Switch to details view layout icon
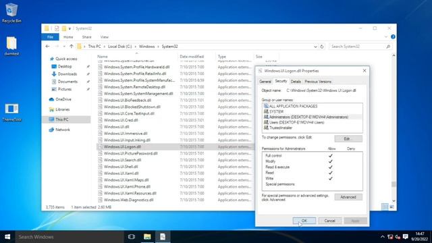The height and width of the screenshot is (243, 432). 385,207
